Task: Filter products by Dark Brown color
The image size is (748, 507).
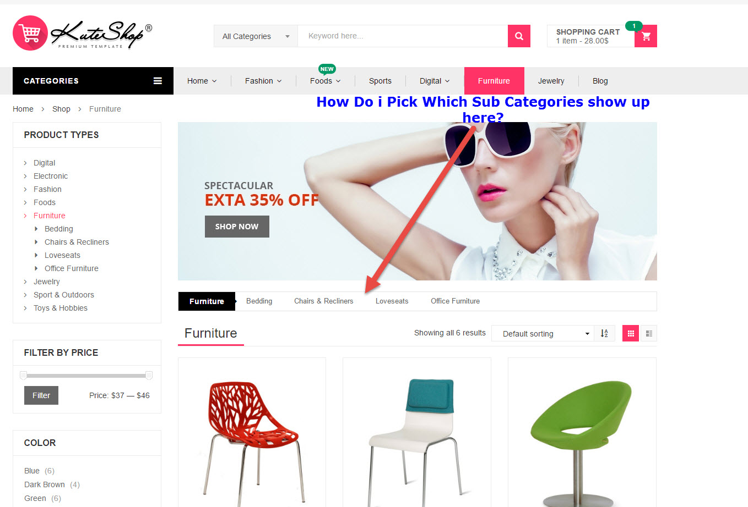Action: 45,484
